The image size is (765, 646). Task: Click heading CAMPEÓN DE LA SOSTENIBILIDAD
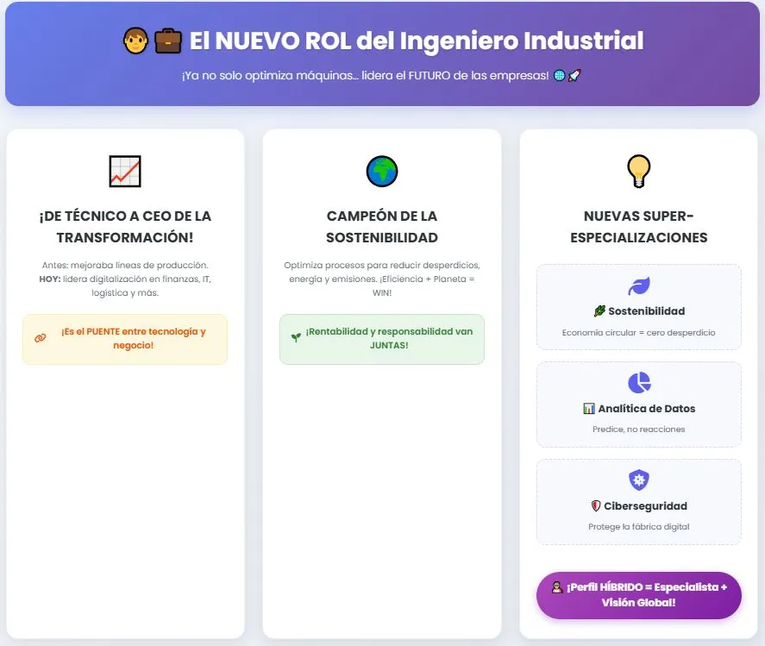[x=382, y=226]
